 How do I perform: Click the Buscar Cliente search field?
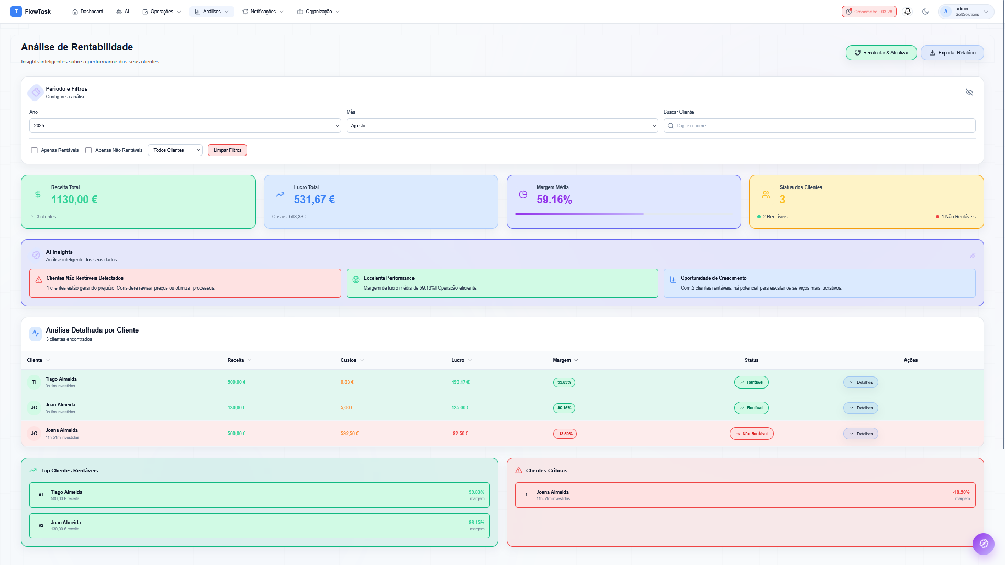pos(819,126)
